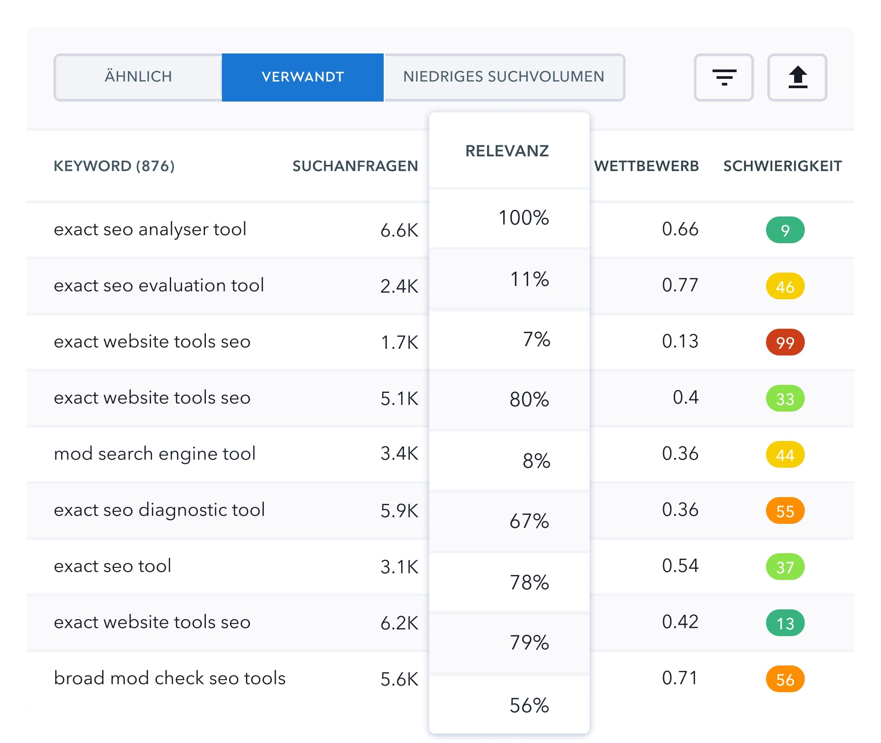This screenshot has width=881, height=743.
Task: Click the 100% relevance cell
Action: pos(523,218)
